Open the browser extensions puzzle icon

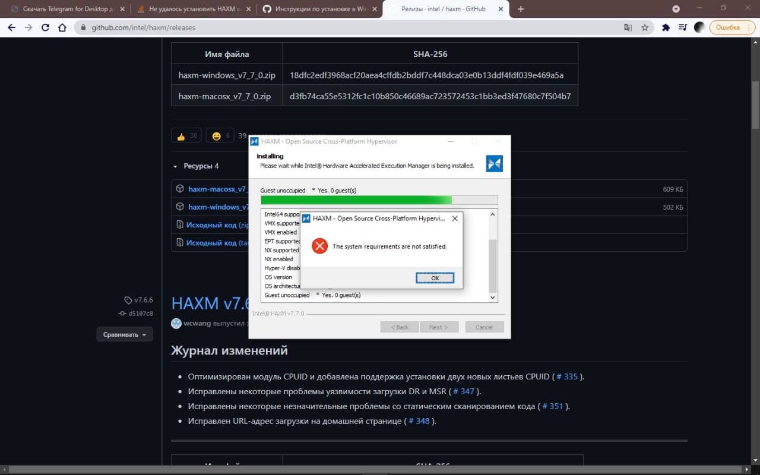666,27
